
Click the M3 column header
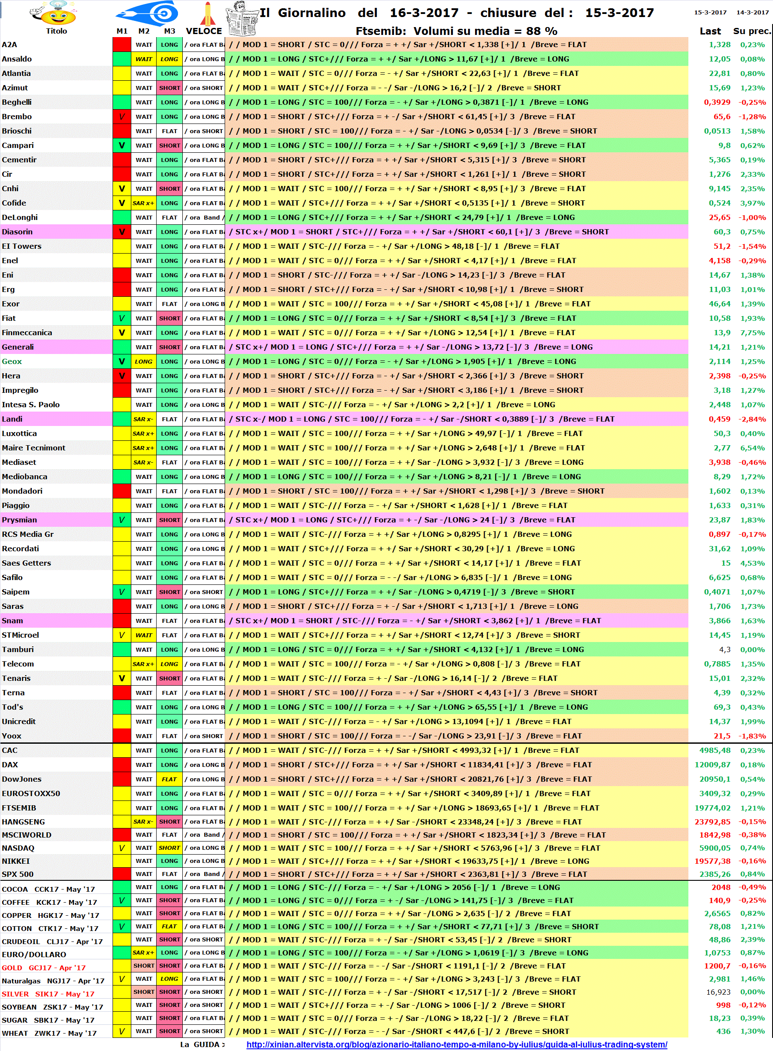pyautogui.click(x=169, y=31)
